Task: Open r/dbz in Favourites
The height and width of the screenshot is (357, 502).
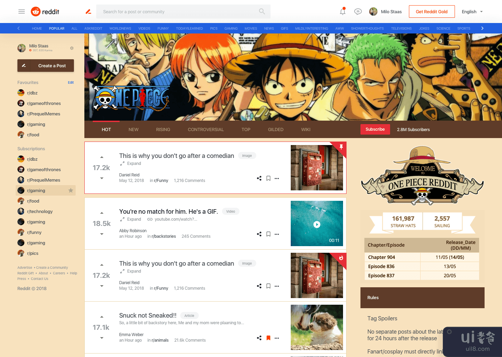Action: click(28, 93)
